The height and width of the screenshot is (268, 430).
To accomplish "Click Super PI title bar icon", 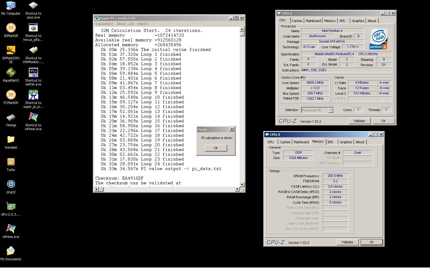I will click(x=97, y=18).
